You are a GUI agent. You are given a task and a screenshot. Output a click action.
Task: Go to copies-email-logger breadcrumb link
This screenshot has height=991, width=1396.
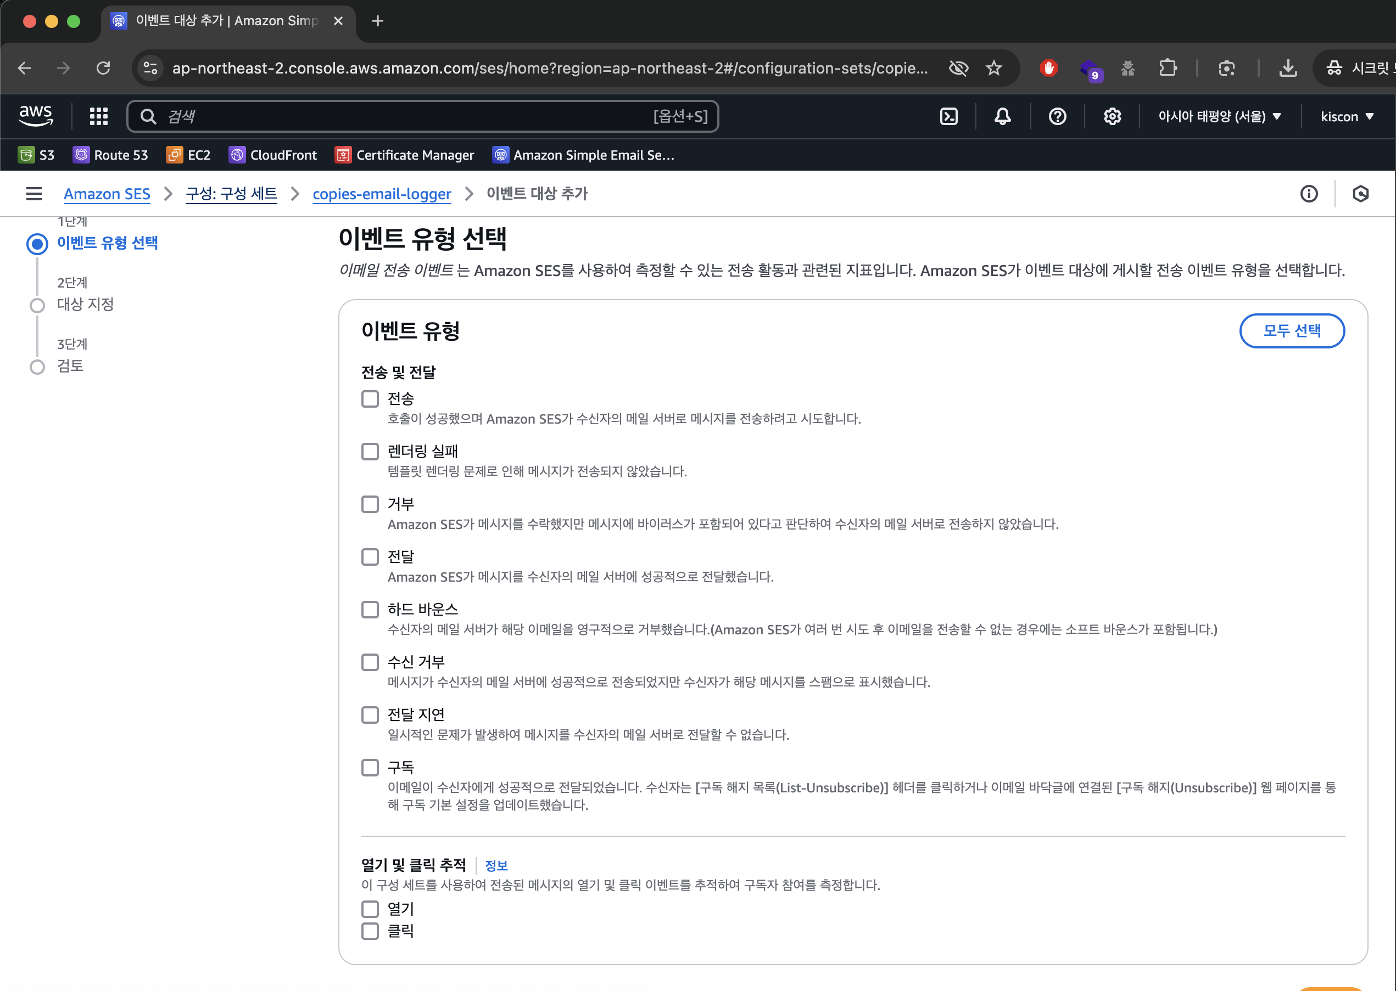pos(382,194)
